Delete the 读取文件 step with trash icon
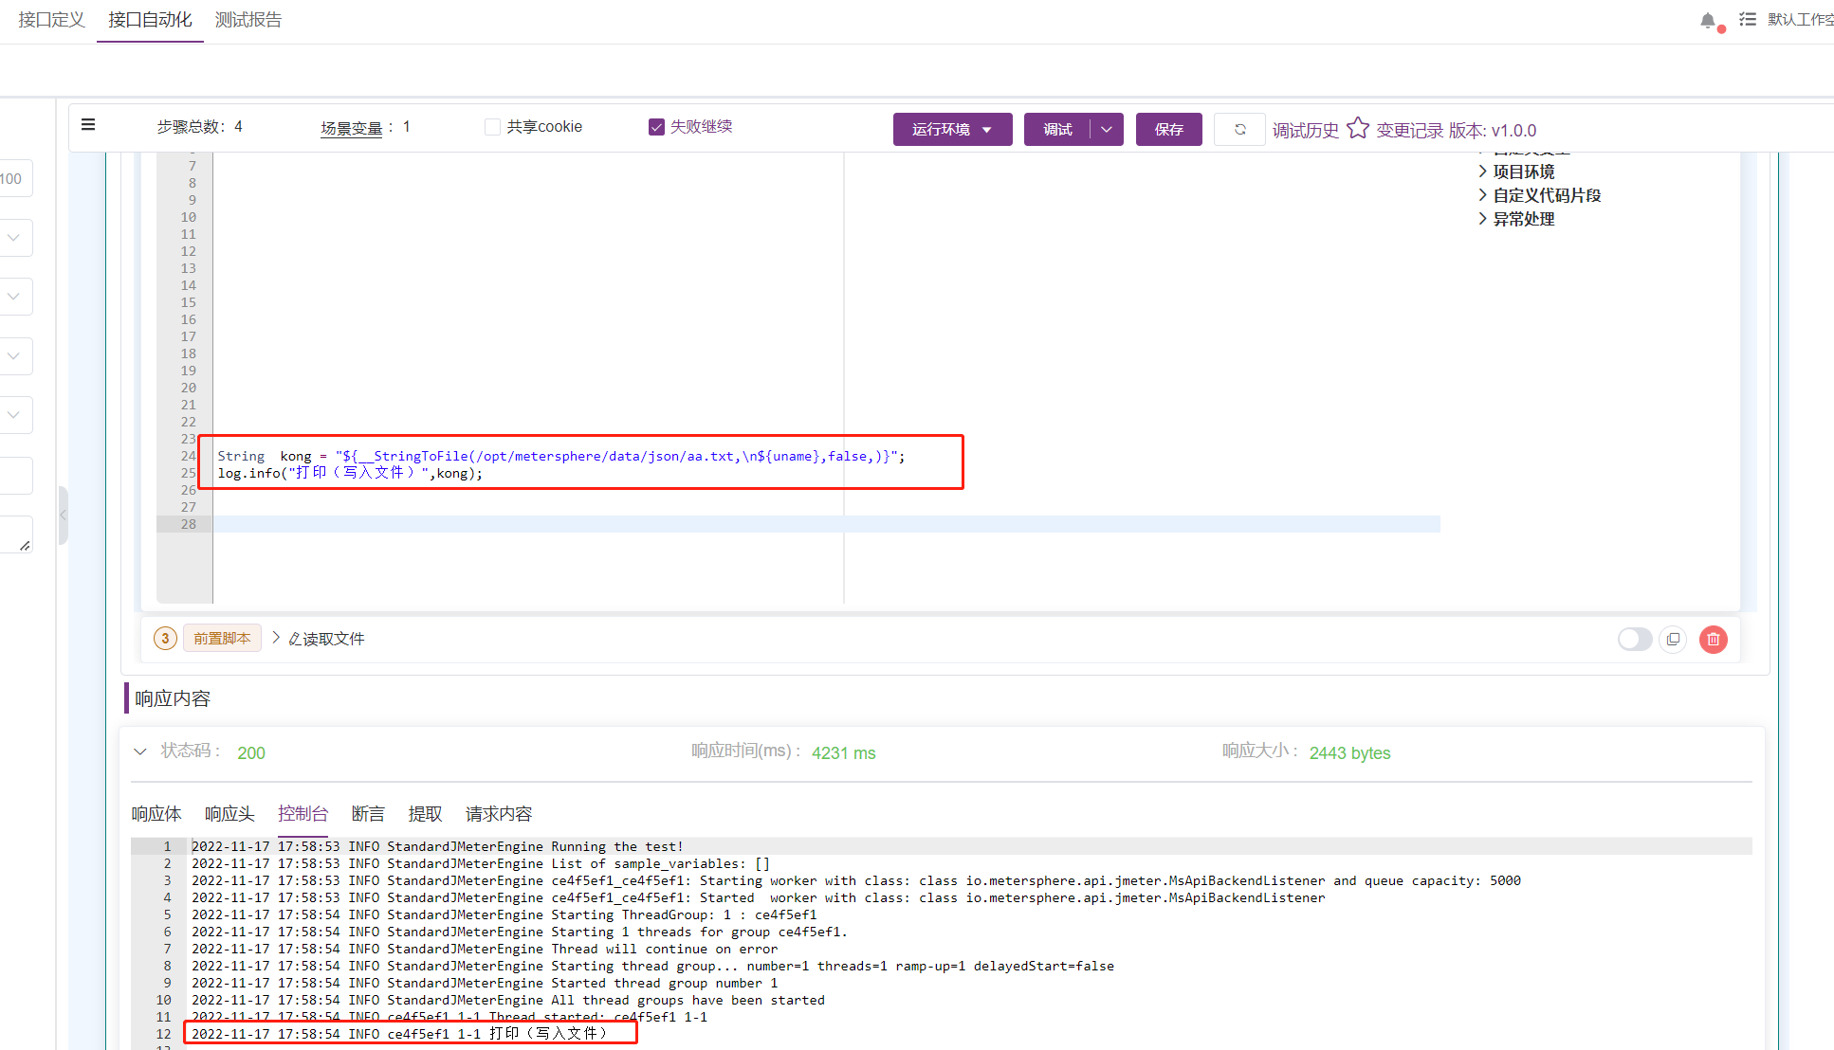This screenshot has width=1834, height=1050. (1714, 640)
